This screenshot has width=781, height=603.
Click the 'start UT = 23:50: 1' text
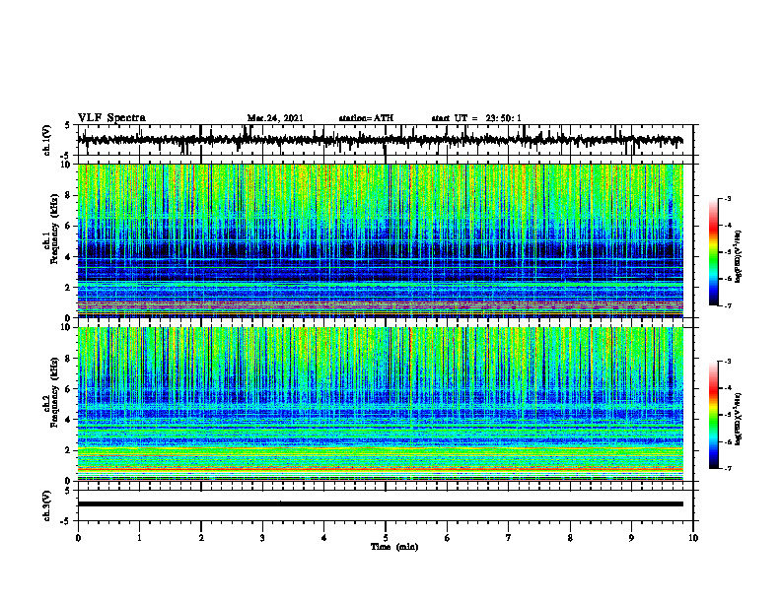(476, 118)
